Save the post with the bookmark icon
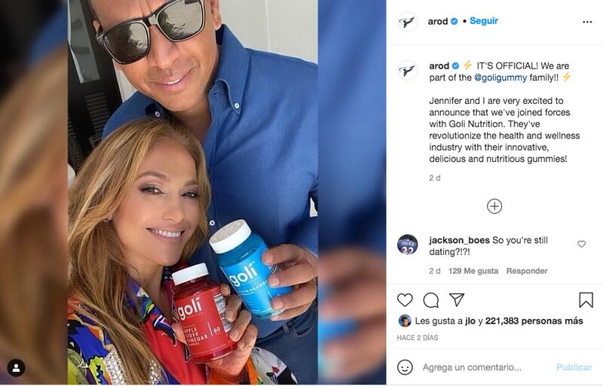The height and width of the screenshot is (386, 603). point(586,300)
